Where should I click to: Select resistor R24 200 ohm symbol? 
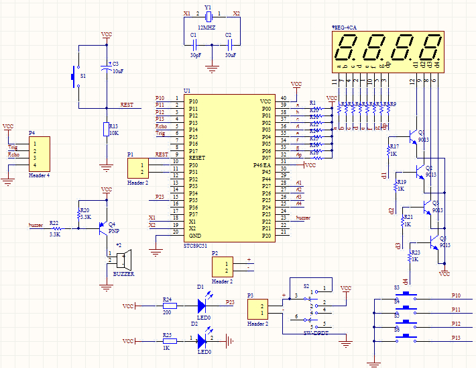170,306
